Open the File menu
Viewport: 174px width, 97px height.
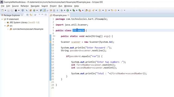[x=2, y=6]
